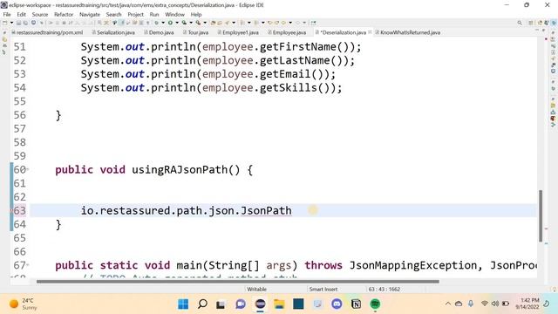Click the New file toolbar icon
The image size is (558, 314).
point(5,23)
